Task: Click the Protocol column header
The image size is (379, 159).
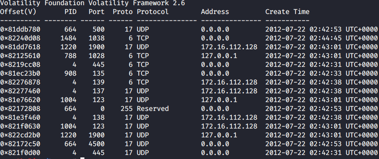Action: coord(153,12)
